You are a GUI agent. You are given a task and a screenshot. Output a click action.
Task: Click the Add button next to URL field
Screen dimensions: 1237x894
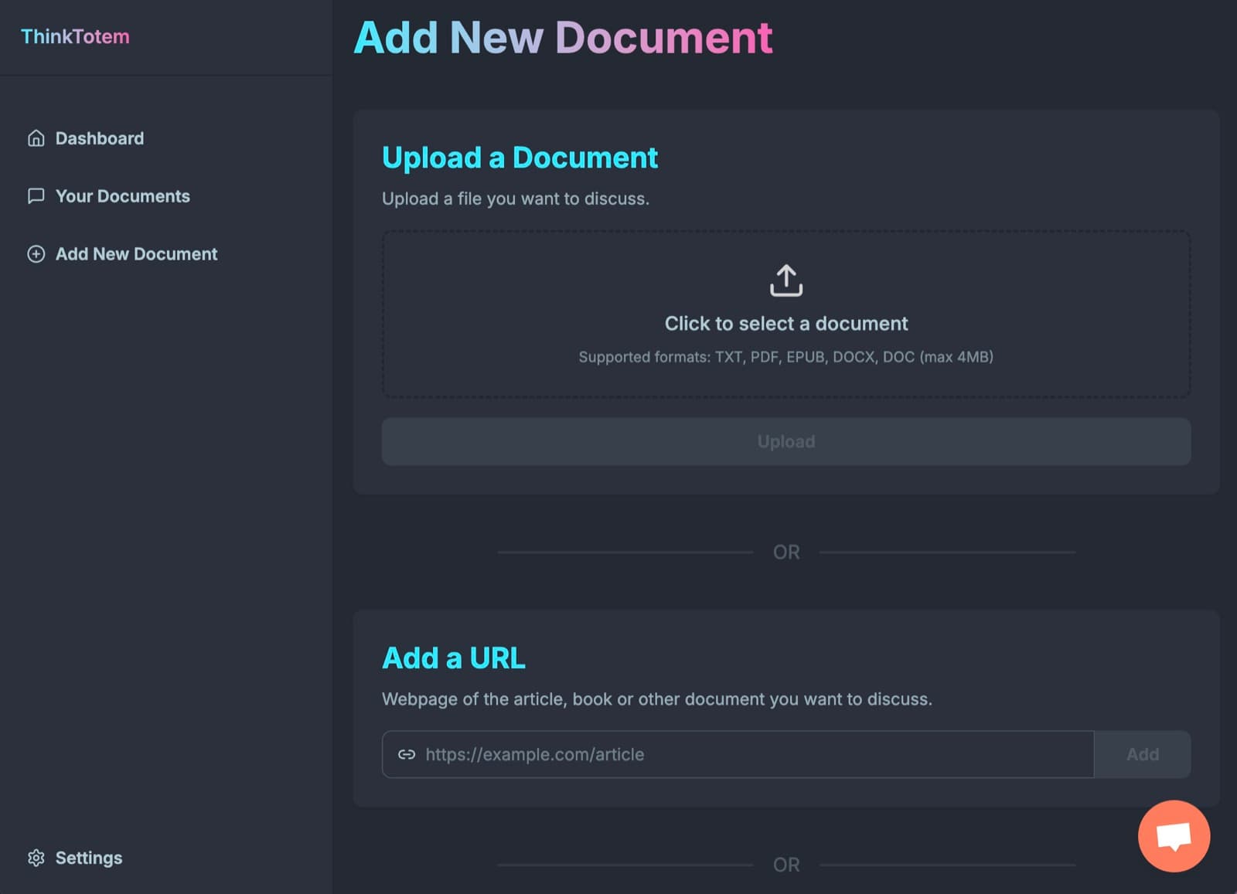click(1142, 754)
